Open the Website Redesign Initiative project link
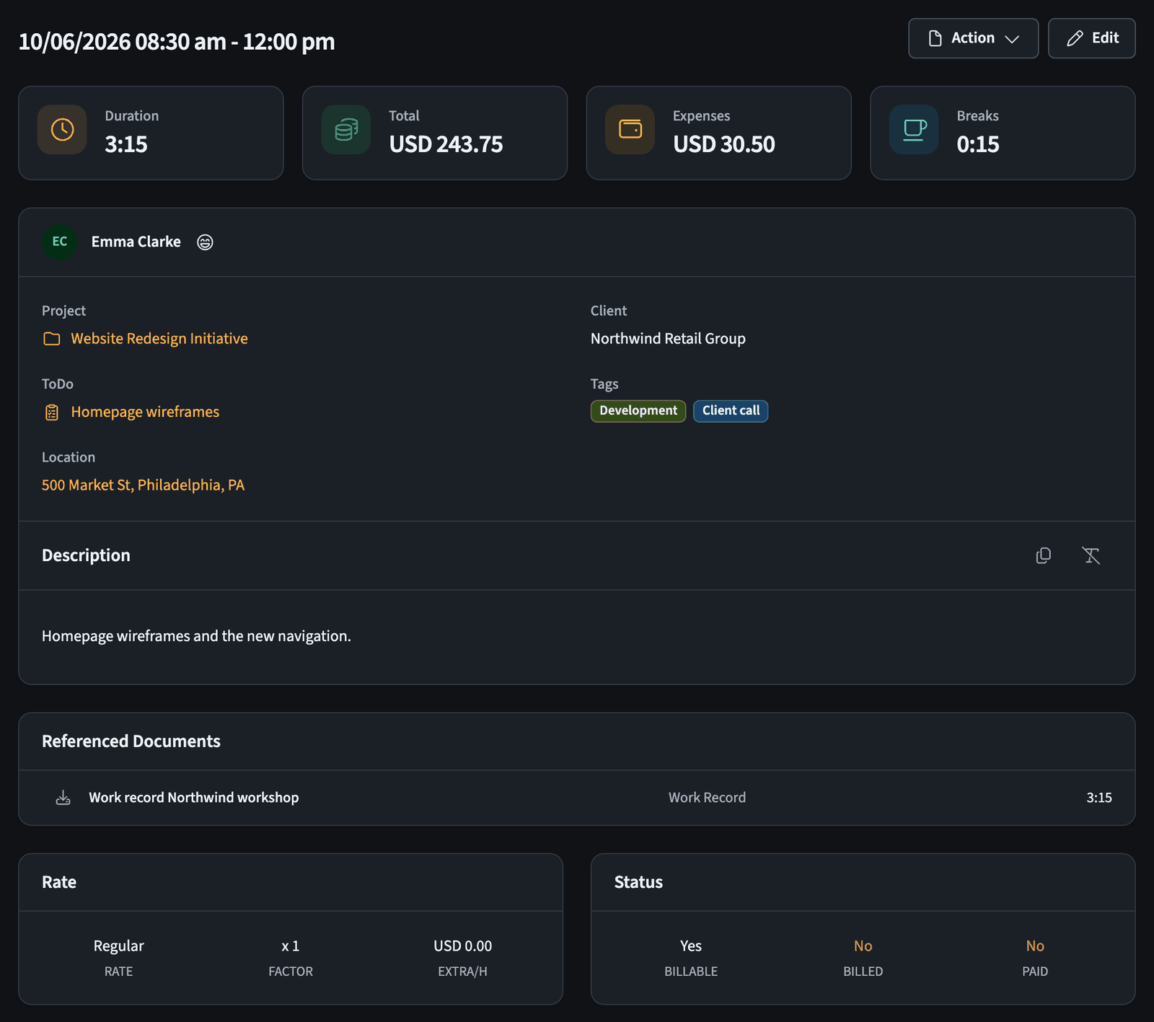1154x1022 pixels. [x=159, y=338]
